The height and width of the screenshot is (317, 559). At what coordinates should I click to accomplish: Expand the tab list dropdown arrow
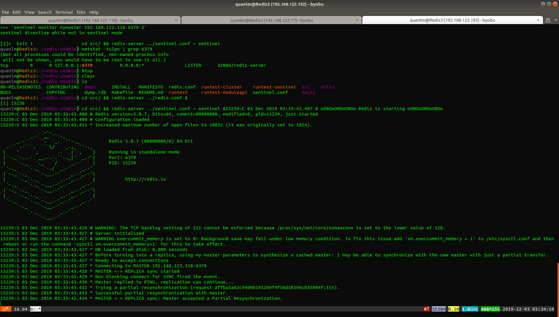coord(556,20)
